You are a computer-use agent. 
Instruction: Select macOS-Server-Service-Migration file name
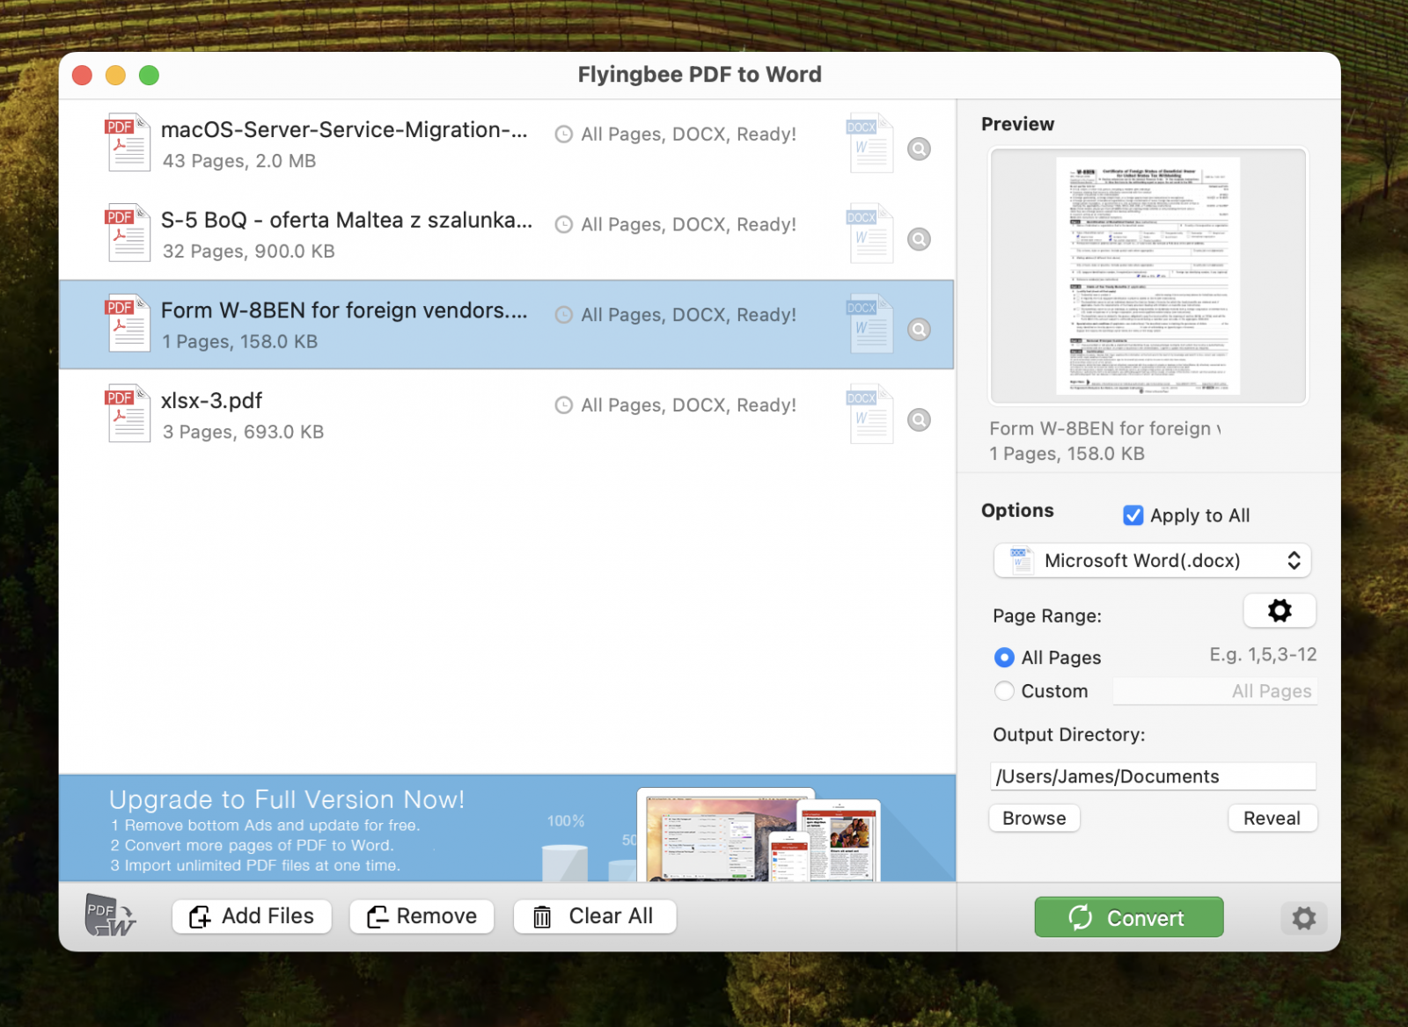(x=344, y=129)
